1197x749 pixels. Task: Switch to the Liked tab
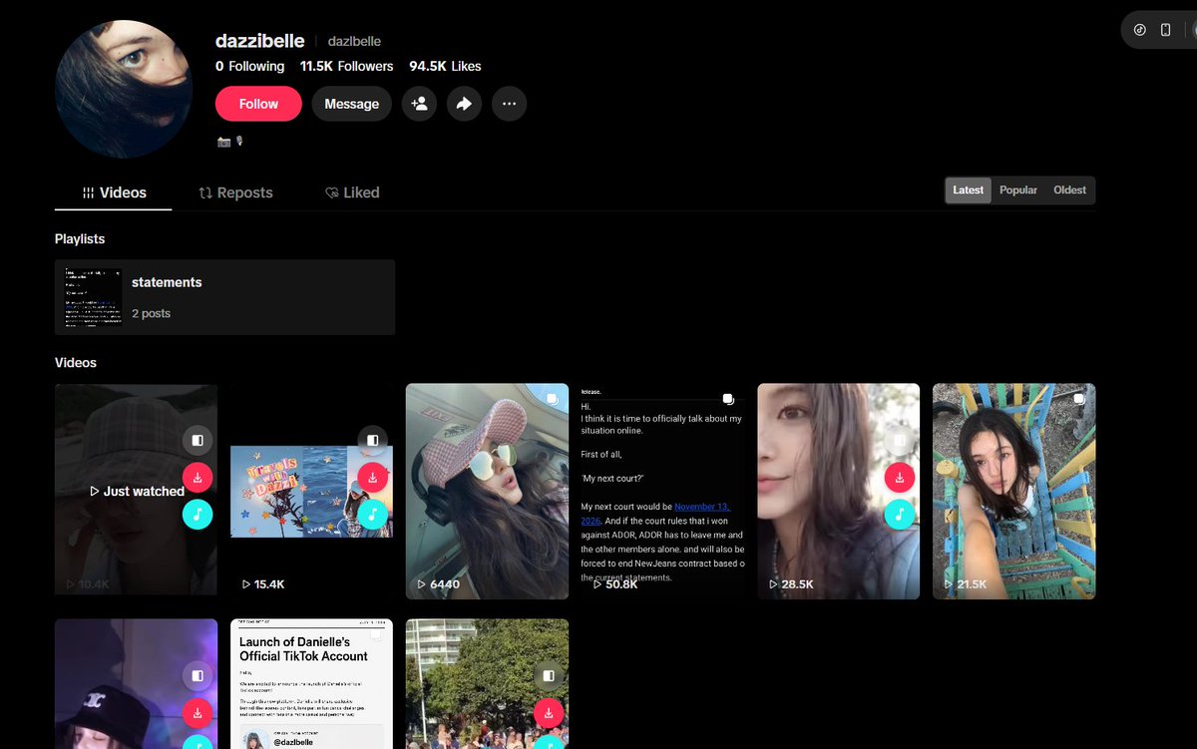352,192
